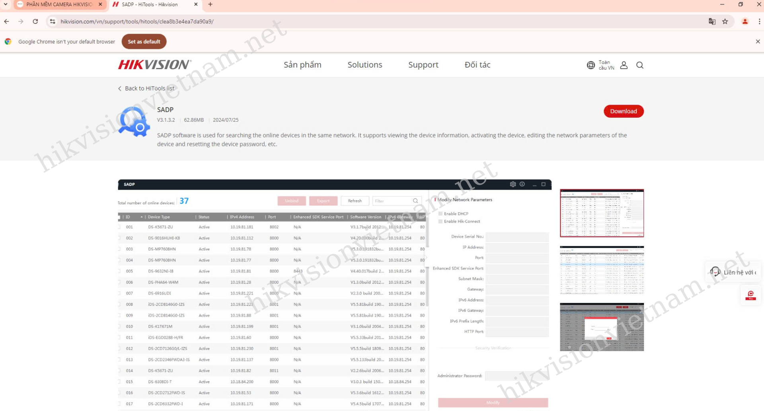Open the user account icon

pos(624,65)
